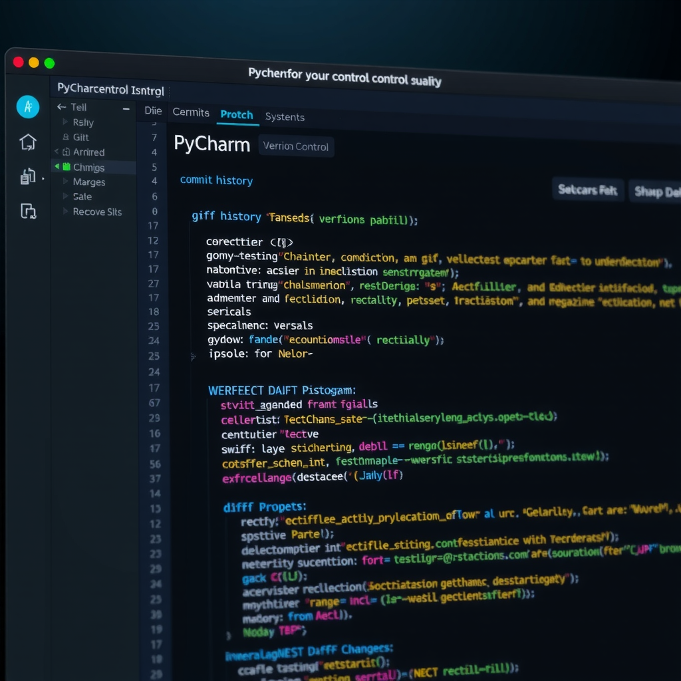Click the gutter arrow beside the ipsole line

[x=192, y=357]
